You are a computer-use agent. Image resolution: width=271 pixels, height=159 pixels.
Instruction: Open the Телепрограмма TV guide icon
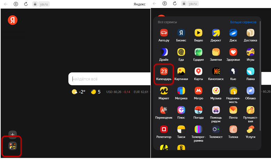point(199,129)
